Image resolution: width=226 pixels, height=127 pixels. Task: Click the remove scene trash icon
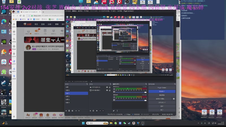pyautogui.click(x=69, y=111)
